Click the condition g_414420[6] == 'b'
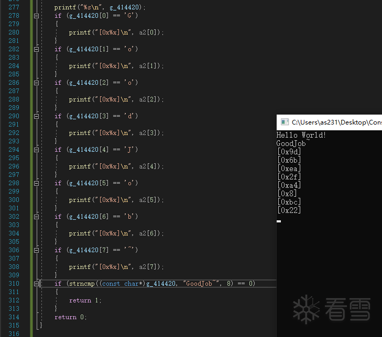 (102, 217)
